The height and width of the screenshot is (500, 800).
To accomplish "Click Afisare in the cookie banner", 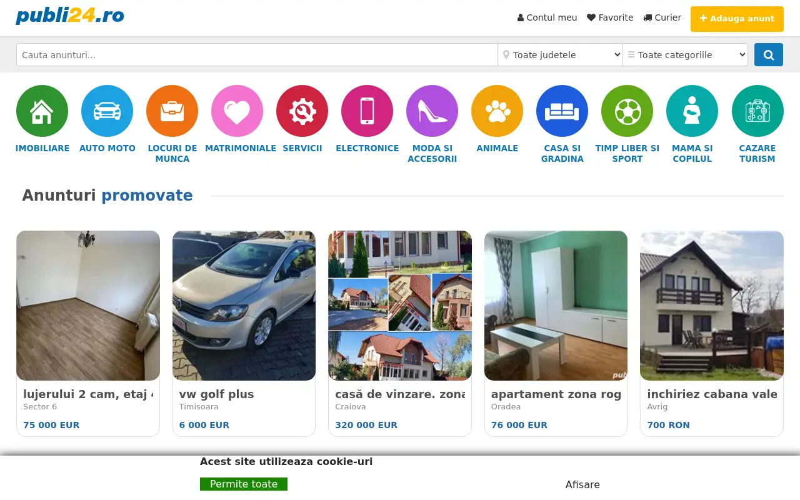I will tap(582, 484).
